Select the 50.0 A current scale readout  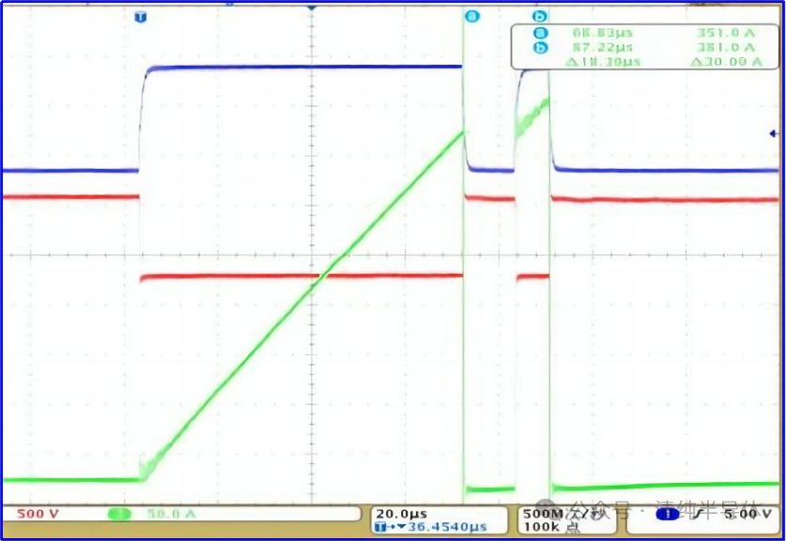[169, 514]
